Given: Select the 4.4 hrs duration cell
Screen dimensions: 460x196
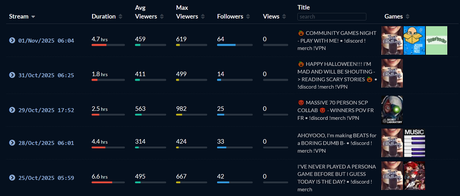Looking at the screenshot, I should tap(99, 141).
